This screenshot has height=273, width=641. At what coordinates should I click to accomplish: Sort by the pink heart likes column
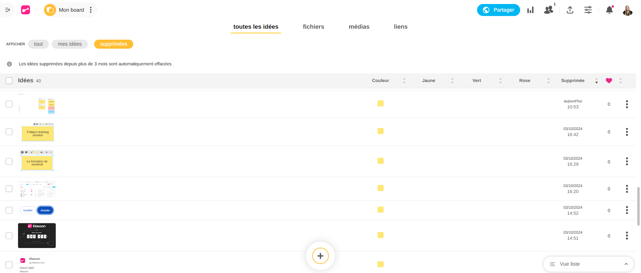tap(609, 81)
